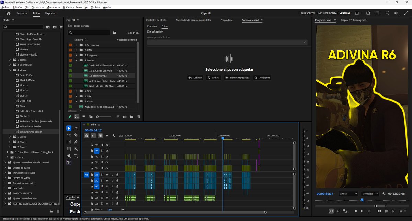Collapse the 4. Video effects folder

pos(10,70)
